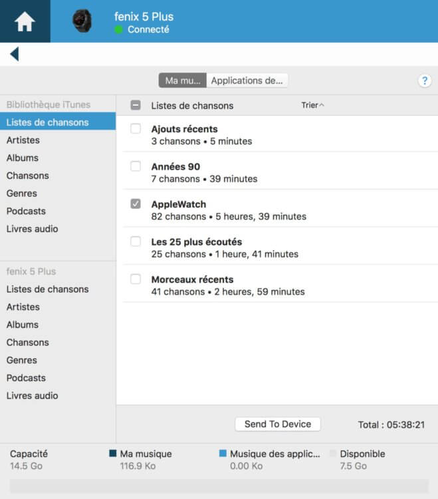Select Listes de chansons under Bibliothèque iTunes
Viewport: 438px width, 499px height.
(58, 122)
